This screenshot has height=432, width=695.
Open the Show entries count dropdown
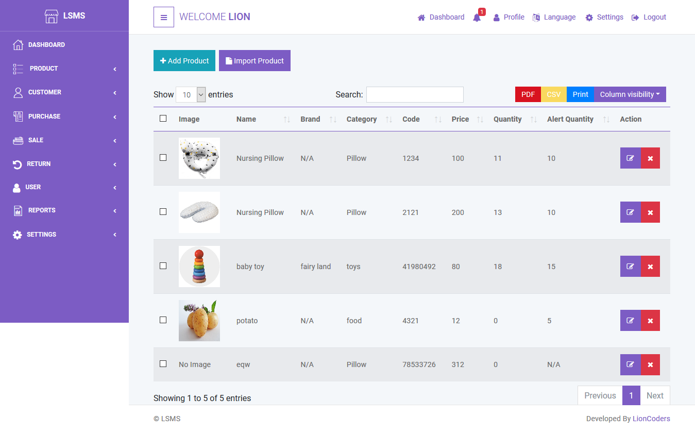coord(191,95)
